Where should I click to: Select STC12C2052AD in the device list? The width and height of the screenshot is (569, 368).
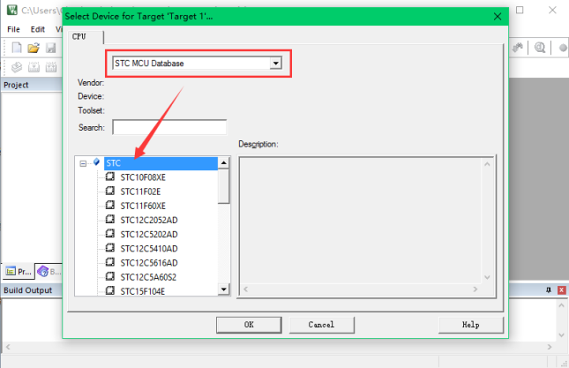pos(149,220)
